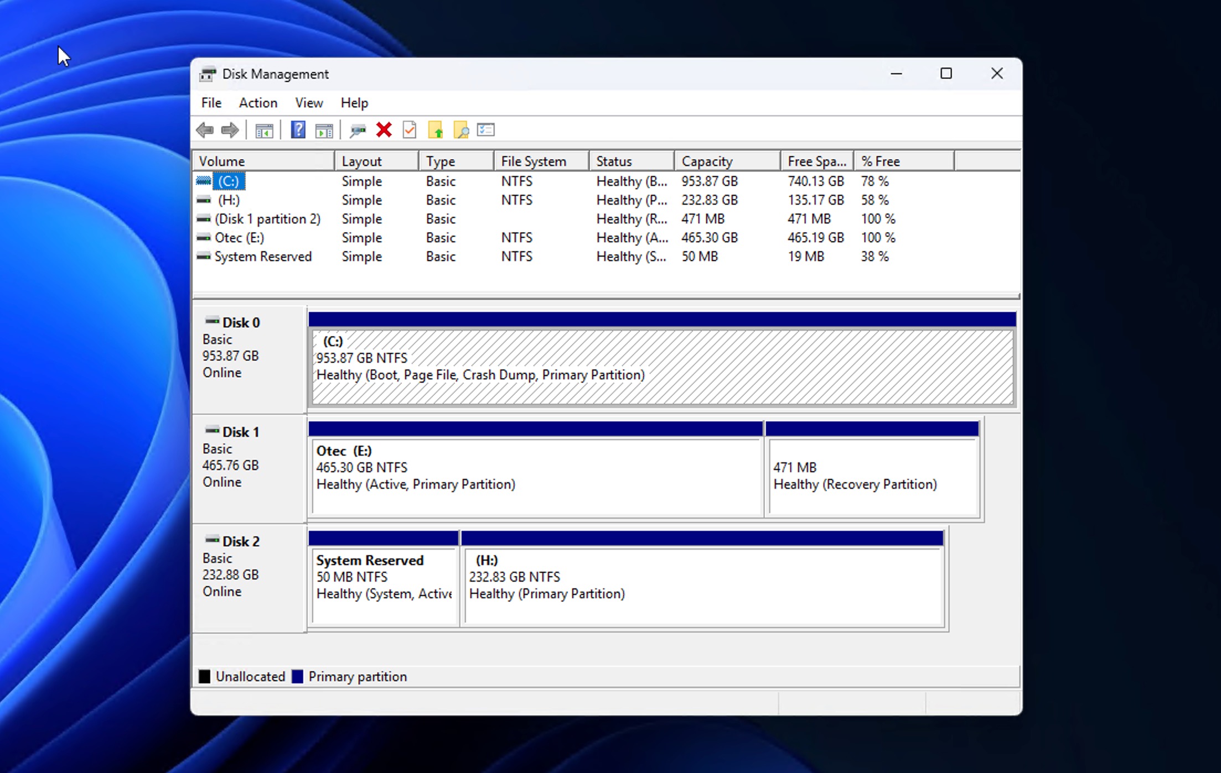
Task: Click the red X Delete icon
Action: coord(384,130)
